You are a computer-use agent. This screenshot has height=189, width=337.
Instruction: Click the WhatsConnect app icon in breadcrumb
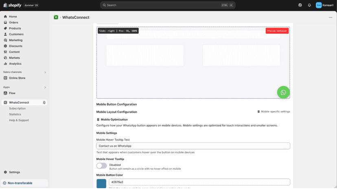(x=56, y=17)
